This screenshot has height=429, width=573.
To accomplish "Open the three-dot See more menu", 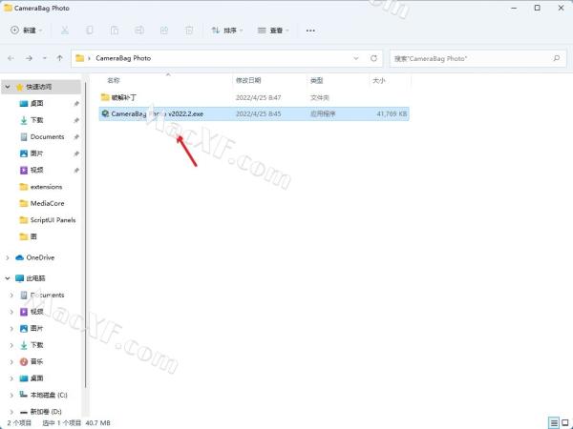I will 310,31.
